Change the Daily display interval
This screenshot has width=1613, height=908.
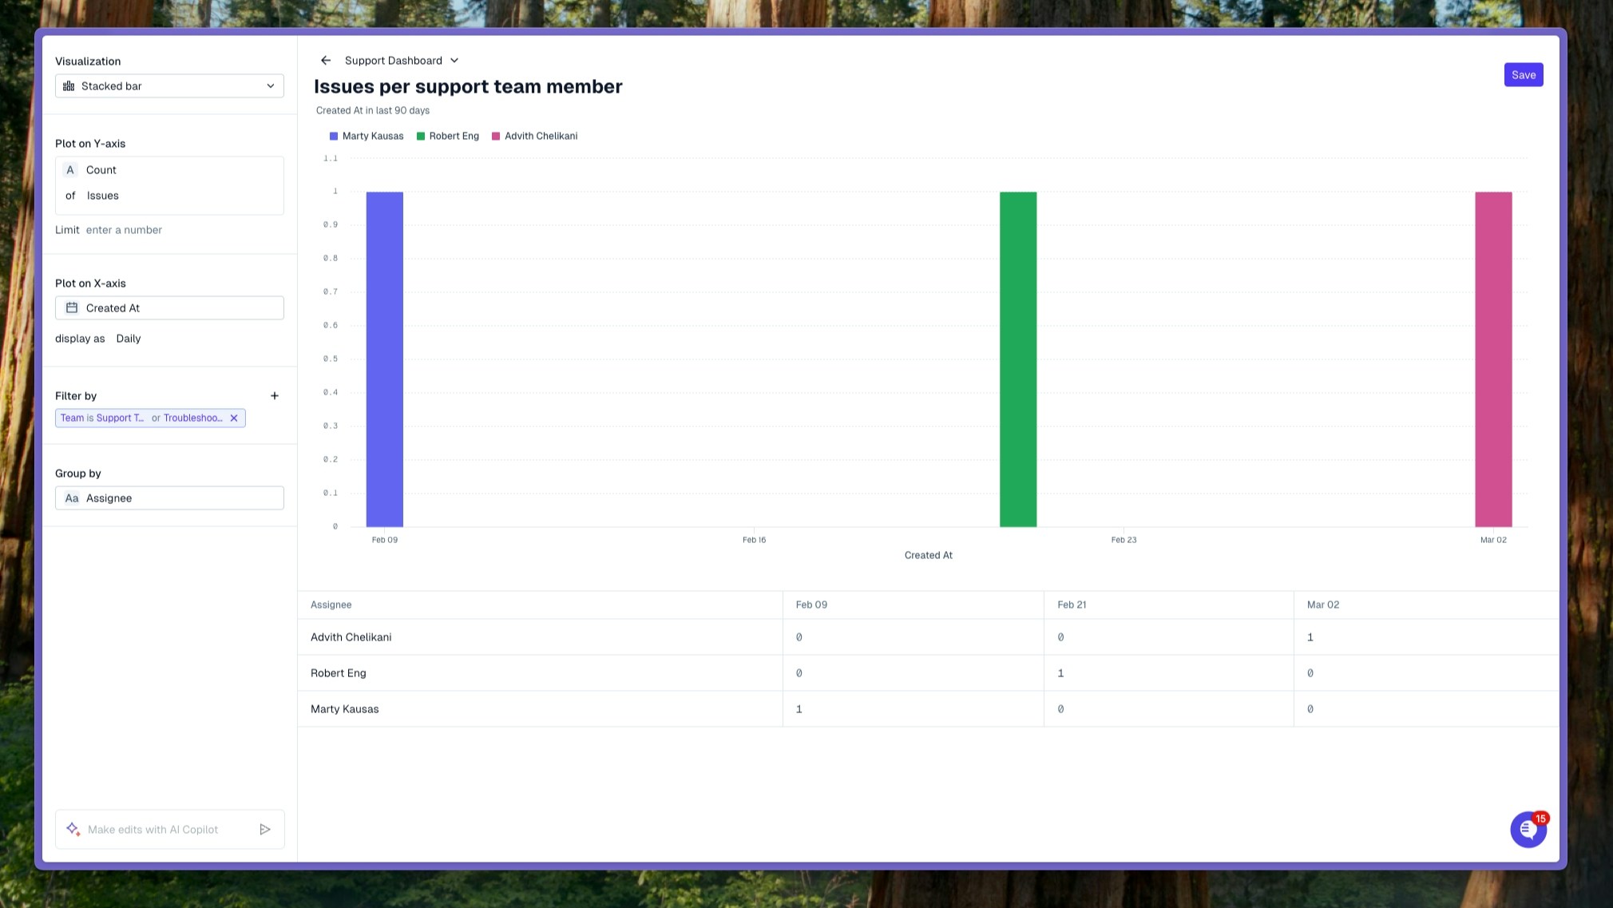tap(128, 339)
